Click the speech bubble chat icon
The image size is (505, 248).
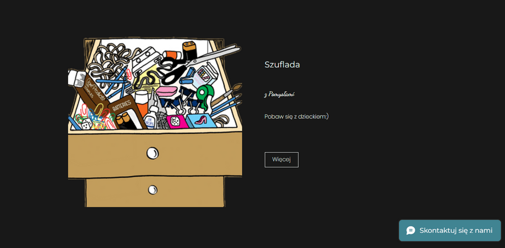pyautogui.click(x=411, y=231)
